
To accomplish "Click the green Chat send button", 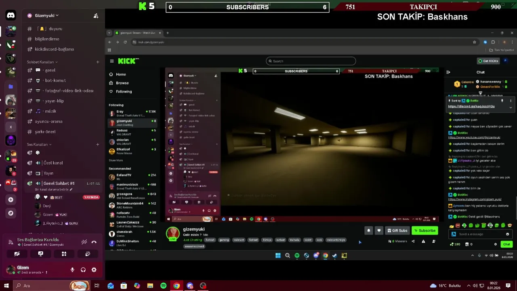I will [x=506, y=244].
